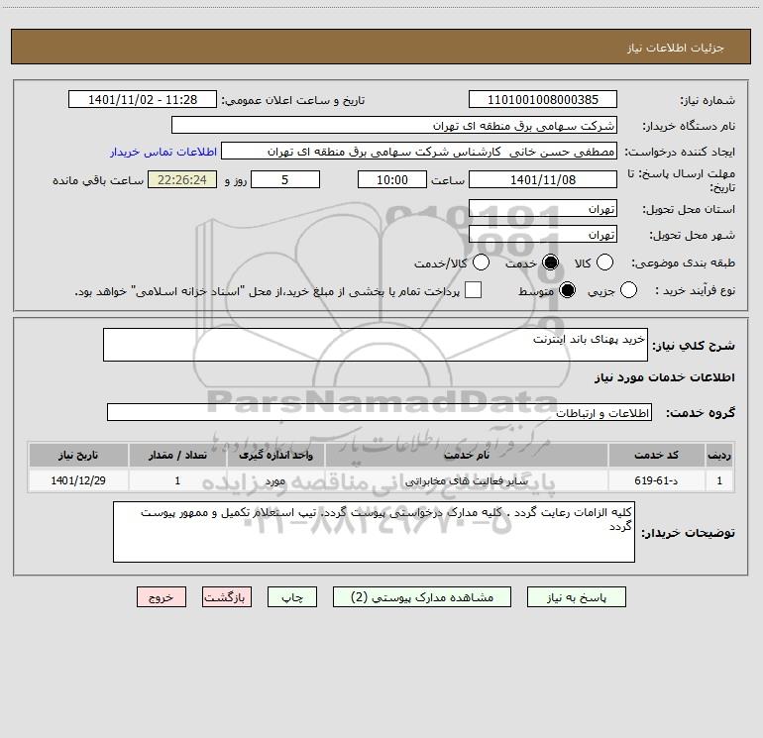Select the کالا radio button

pos(604,263)
